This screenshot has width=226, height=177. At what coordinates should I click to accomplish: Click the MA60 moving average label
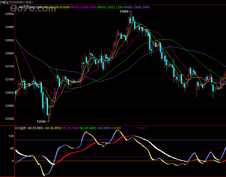click(x=137, y=7)
